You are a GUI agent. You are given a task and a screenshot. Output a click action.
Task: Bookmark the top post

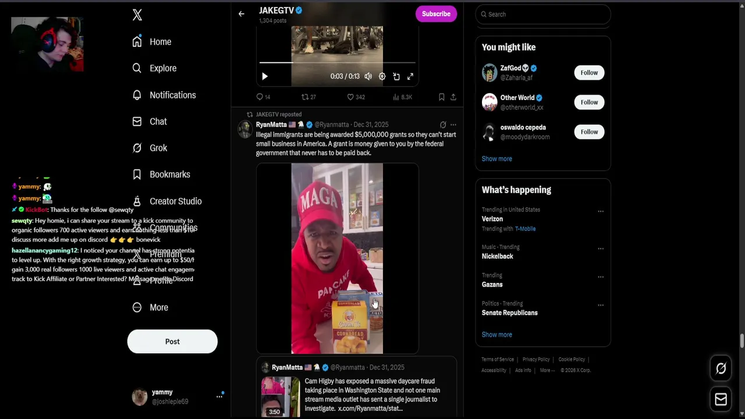(442, 97)
